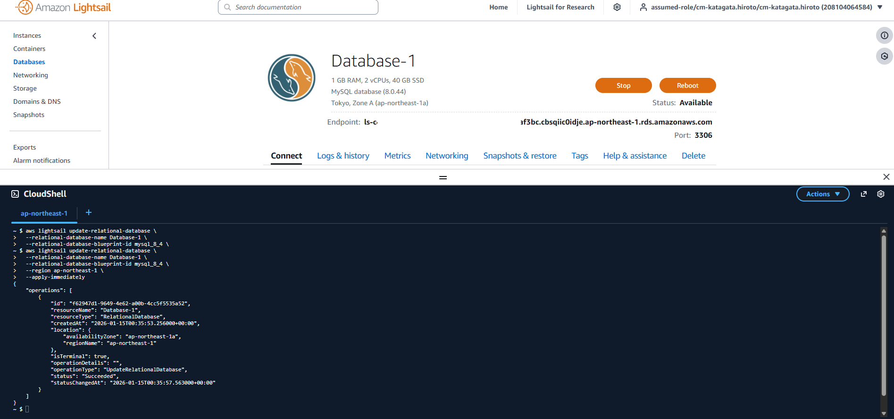Click the account name text in header
The height and width of the screenshot is (419, 894).
click(x=761, y=7)
